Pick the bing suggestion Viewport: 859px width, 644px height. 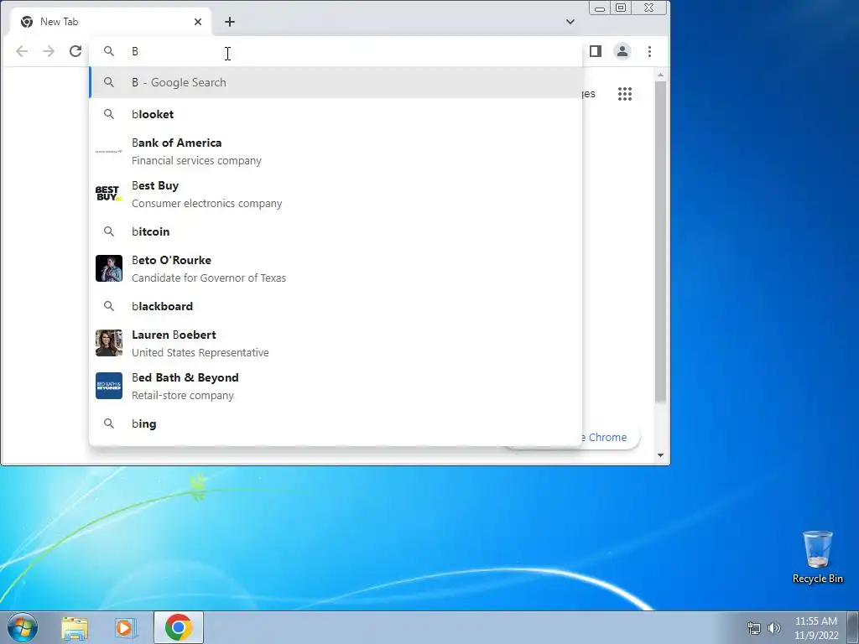point(336,423)
